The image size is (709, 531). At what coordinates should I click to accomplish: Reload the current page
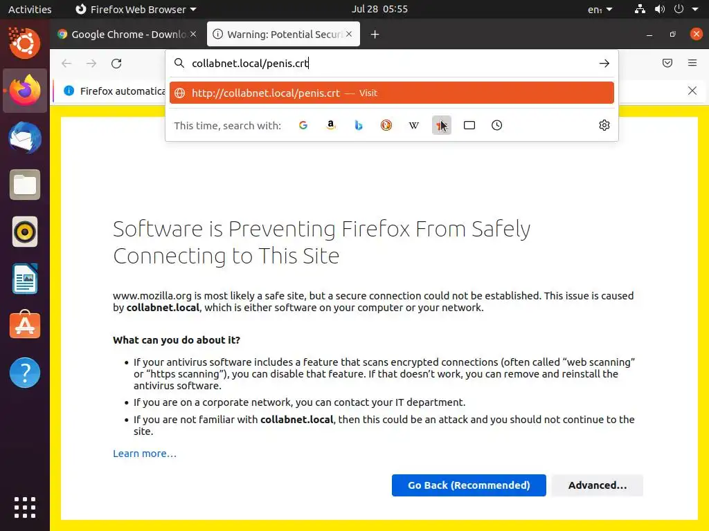click(116, 64)
